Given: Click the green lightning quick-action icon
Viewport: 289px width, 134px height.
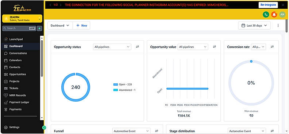Looking at the screenshot, I should pos(39,28).
